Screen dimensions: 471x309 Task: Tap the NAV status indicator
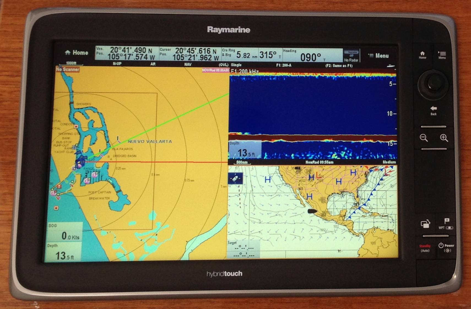pyautogui.click(x=188, y=64)
